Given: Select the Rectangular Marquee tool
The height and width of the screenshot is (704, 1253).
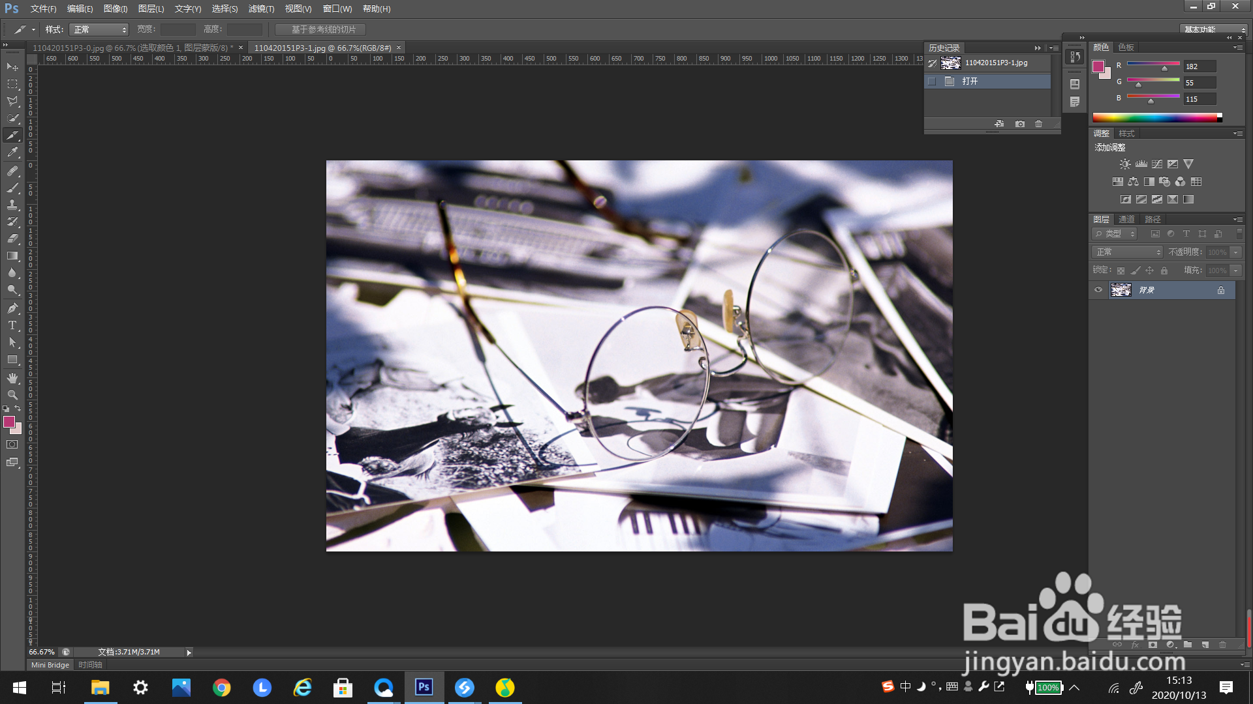Looking at the screenshot, I should coord(12,84).
